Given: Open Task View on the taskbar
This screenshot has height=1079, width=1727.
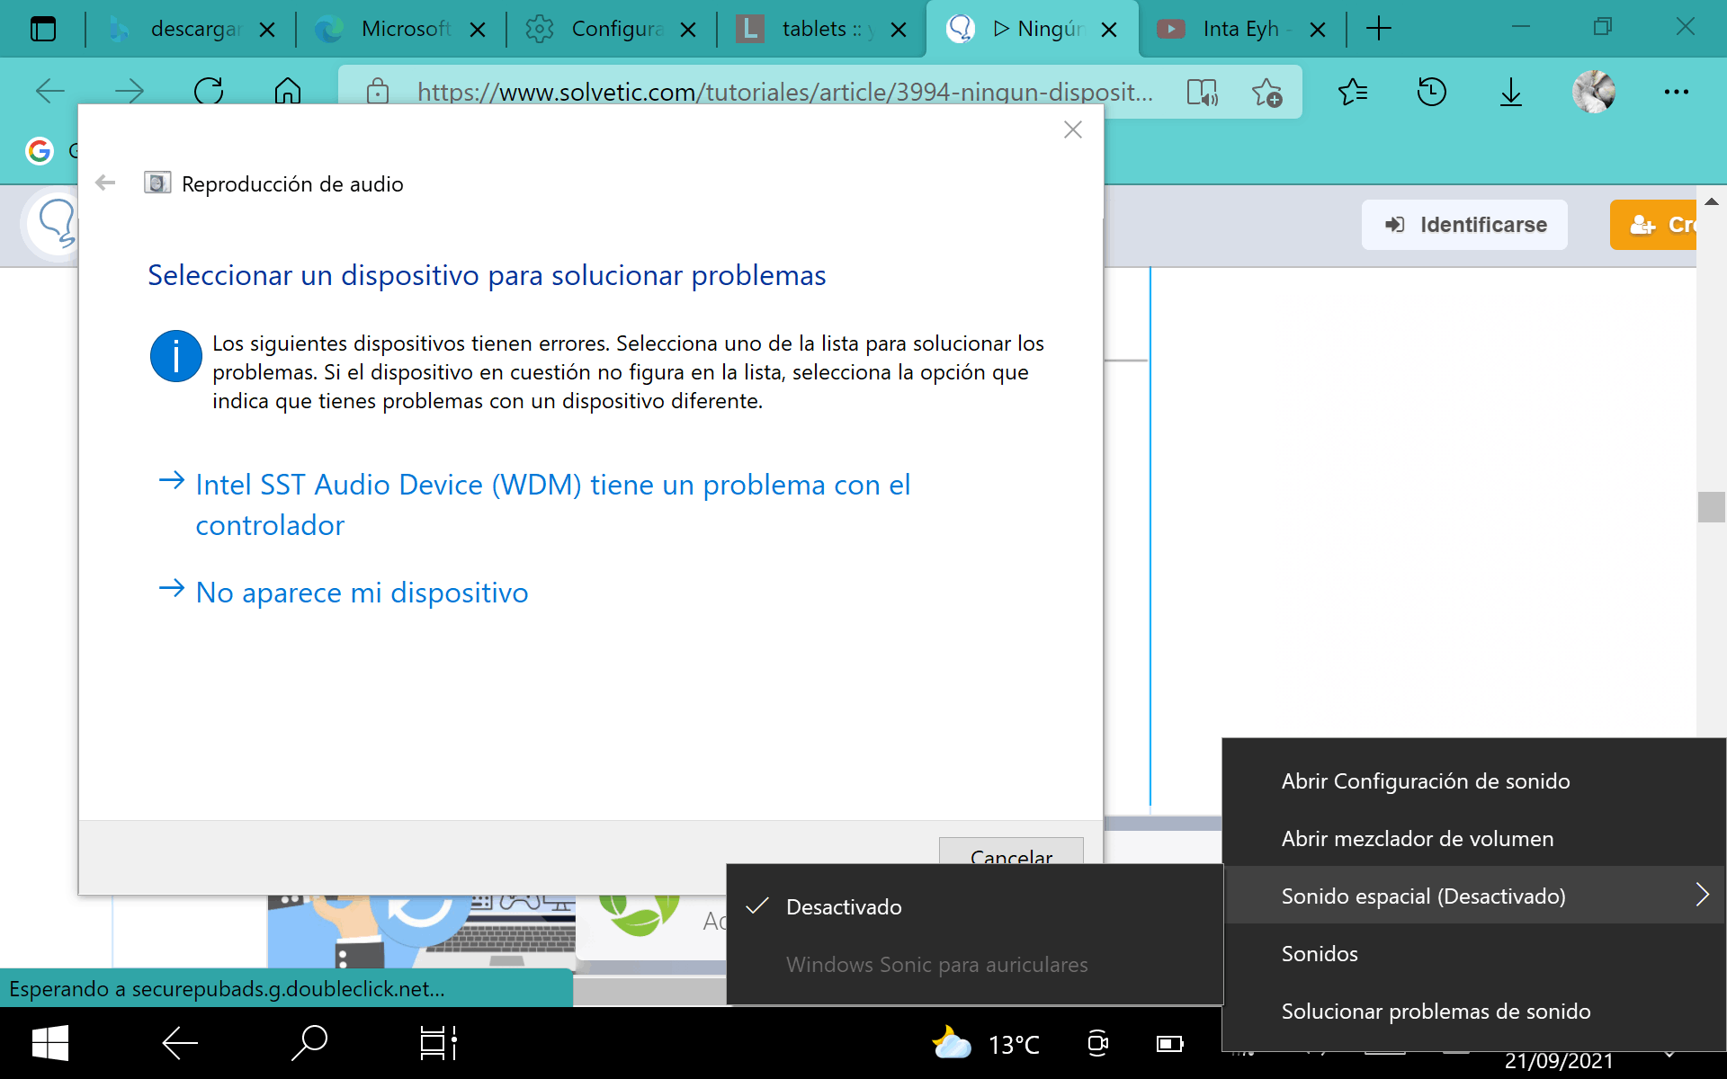Looking at the screenshot, I should (438, 1043).
